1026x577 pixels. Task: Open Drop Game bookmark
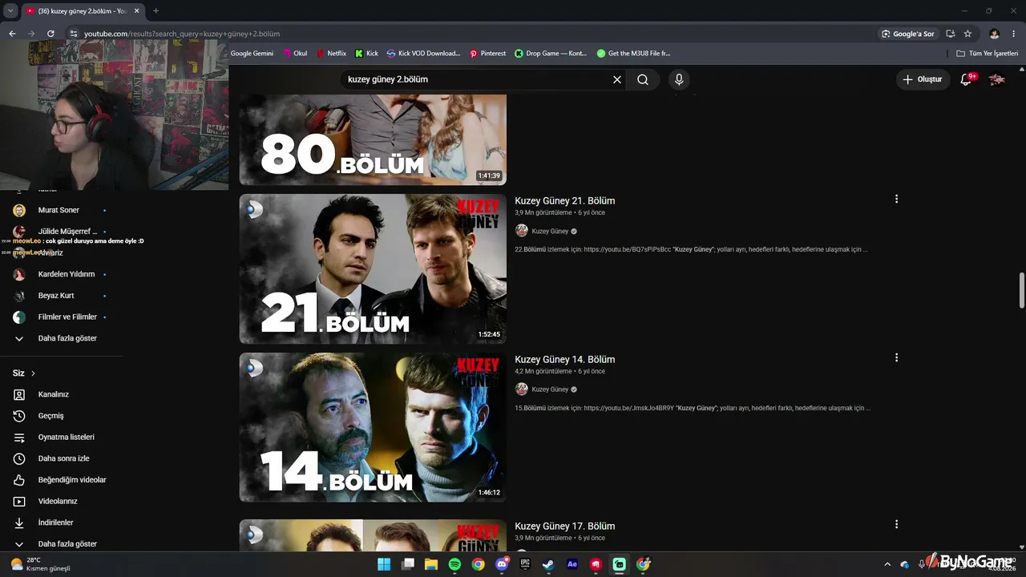coord(551,54)
